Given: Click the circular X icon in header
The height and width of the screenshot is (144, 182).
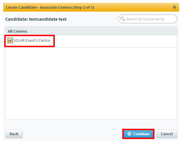Looking at the screenshot, I should (x=174, y=7).
